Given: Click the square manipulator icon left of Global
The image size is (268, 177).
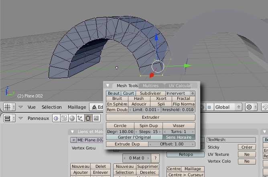Looking at the screenshot, I should point(209,107).
